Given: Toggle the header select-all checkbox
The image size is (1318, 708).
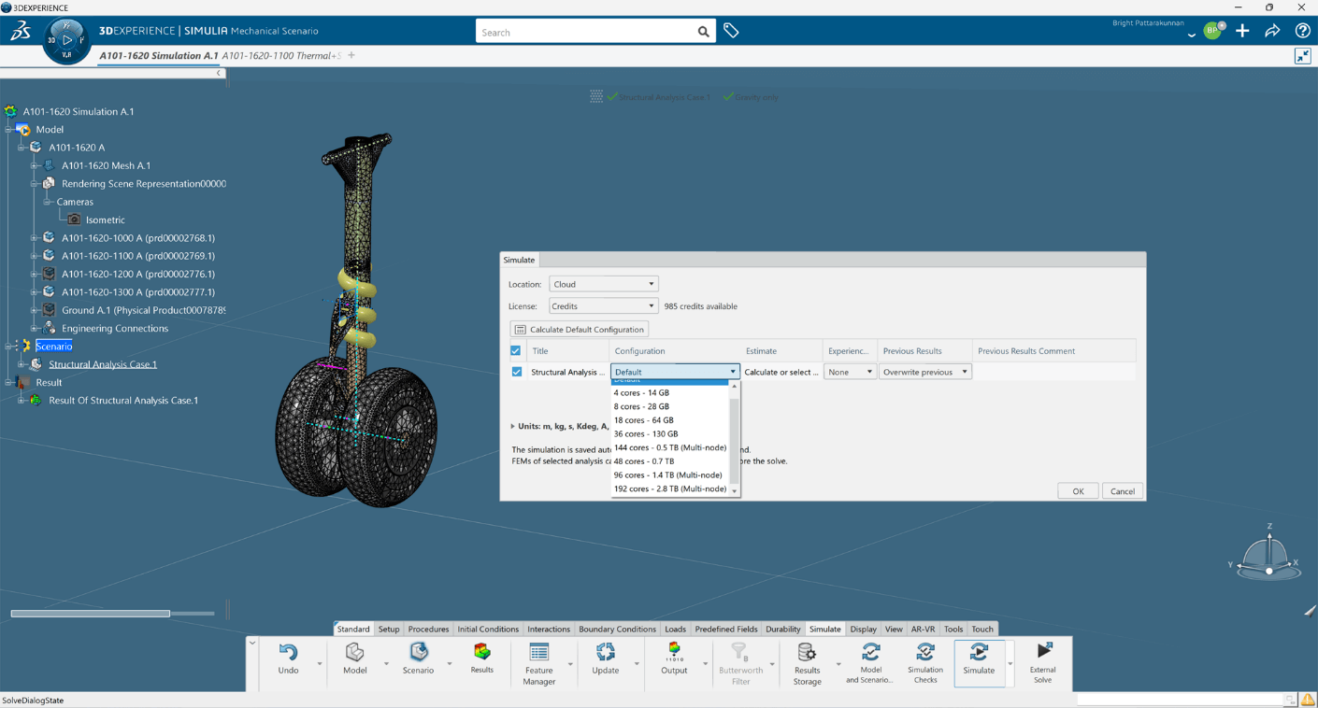Looking at the screenshot, I should 516,351.
